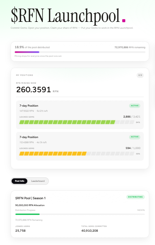
Task: Click the 72,970,886 RFN Remaining text in pool info
Action: [29, 220]
